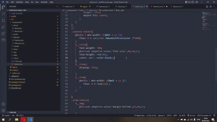217x122 pixels.
Task: Open Customize Layout icon in title bar
Action: (x=197, y=2)
